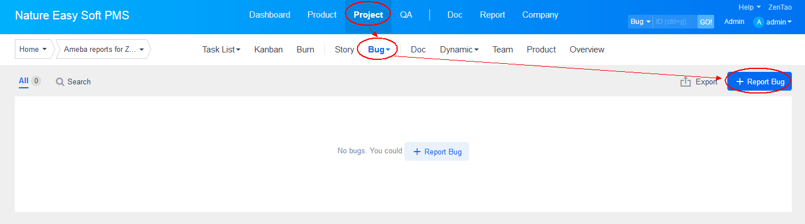Click the plus icon in top Report Bug

740,82
